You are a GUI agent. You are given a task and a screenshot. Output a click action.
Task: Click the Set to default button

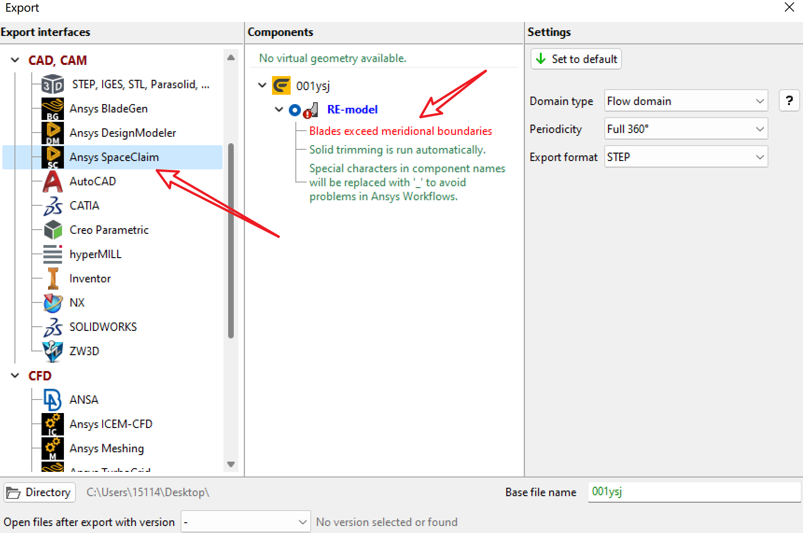tap(576, 59)
